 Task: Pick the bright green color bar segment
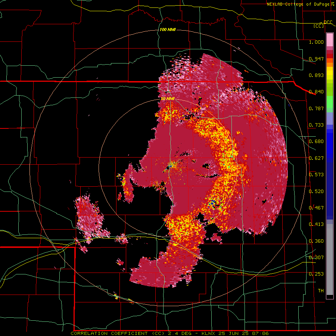coord(330,101)
